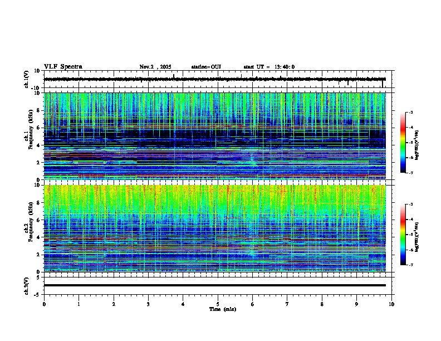Click the "4" kHz tick on ch.2 frequency axis
This screenshot has width=441, height=341.
[38, 237]
